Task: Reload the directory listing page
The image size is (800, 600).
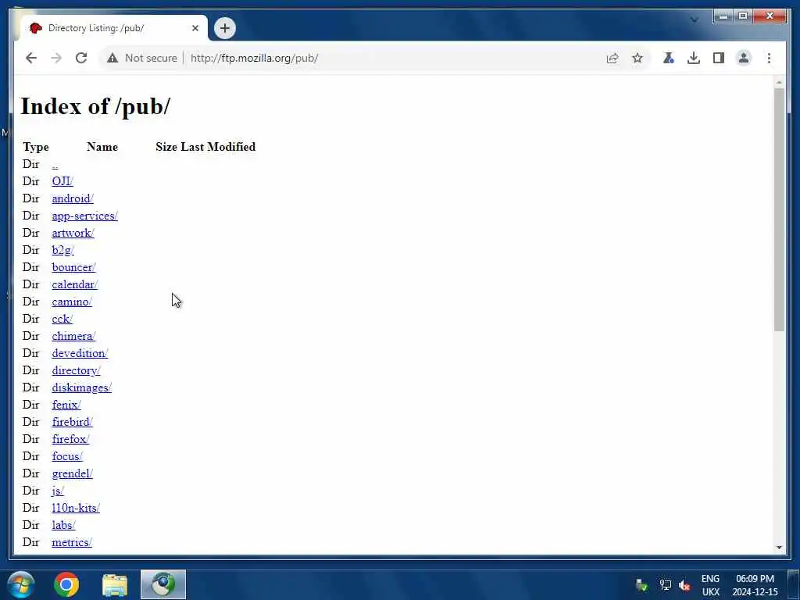Action: (x=81, y=58)
